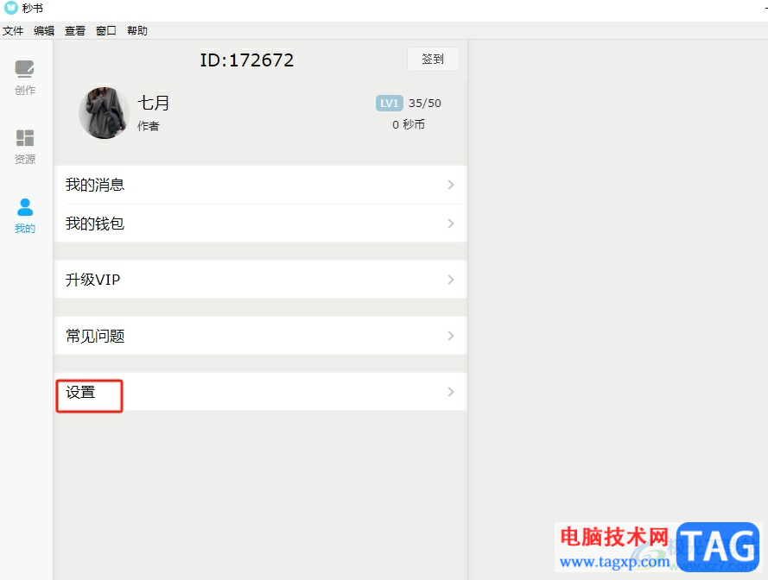The height and width of the screenshot is (580, 768).
Task: Expand 我的钱包 chevron arrow
Action: tap(451, 224)
